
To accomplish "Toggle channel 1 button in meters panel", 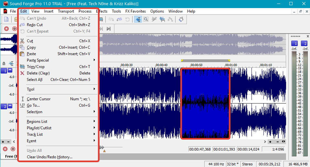I will 294,44.
